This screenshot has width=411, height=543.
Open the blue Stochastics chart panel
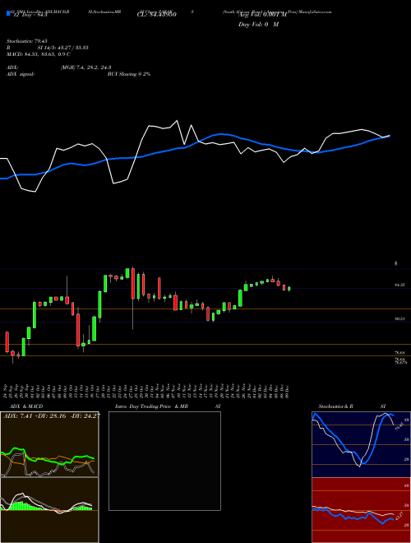coord(361,444)
